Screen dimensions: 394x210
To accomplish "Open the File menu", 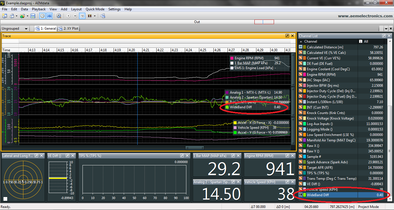I will click(5, 9).
